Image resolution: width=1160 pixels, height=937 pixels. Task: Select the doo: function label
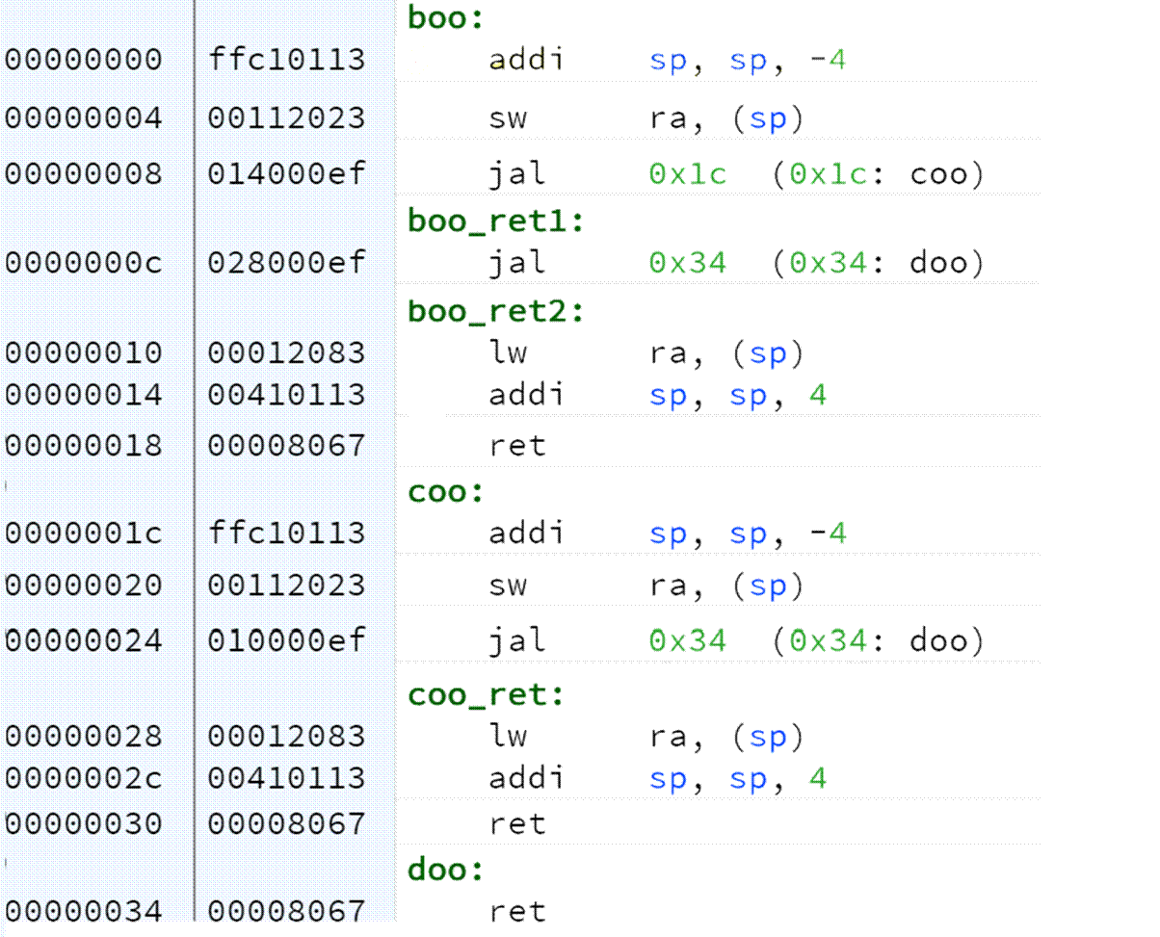446,870
